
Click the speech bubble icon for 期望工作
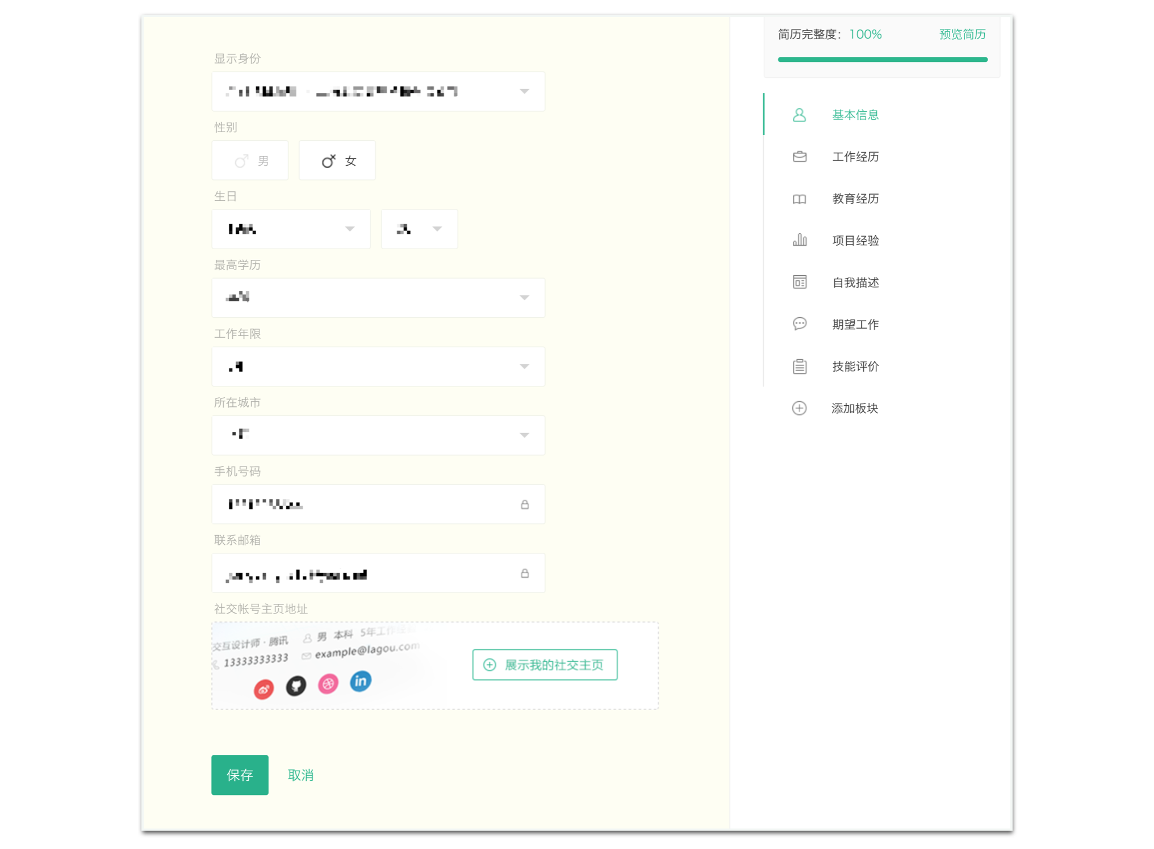tap(799, 323)
